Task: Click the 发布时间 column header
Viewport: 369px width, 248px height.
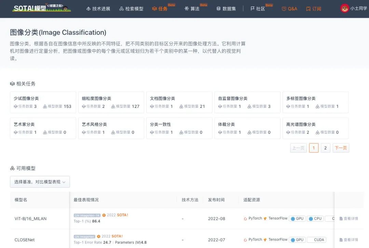Action: (x=216, y=200)
